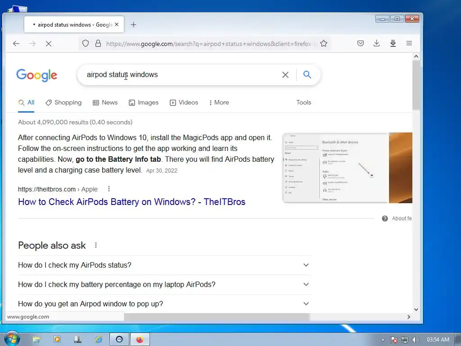Image resolution: width=461 pixels, height=346 pixels.
Task: Click the bold download arrow extension icon
Action: pos(393,44)
